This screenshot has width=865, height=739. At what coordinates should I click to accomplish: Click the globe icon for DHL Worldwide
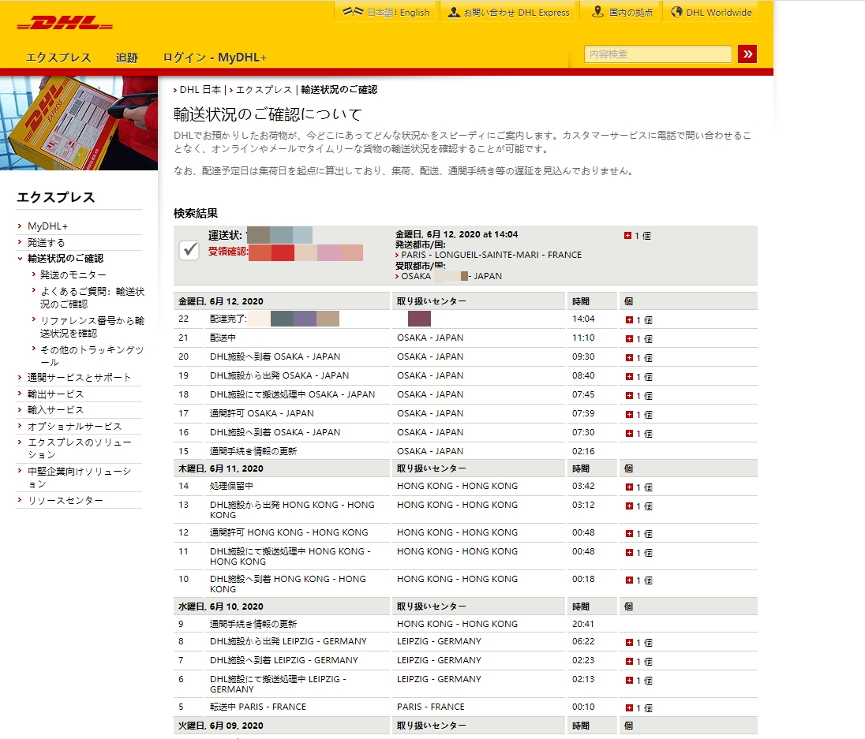click(x=676, y=12)
